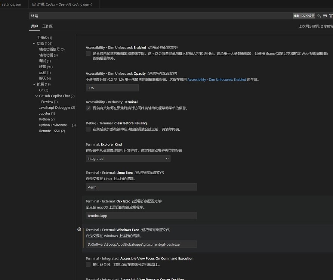Switch to the settings.json tab

12,4
